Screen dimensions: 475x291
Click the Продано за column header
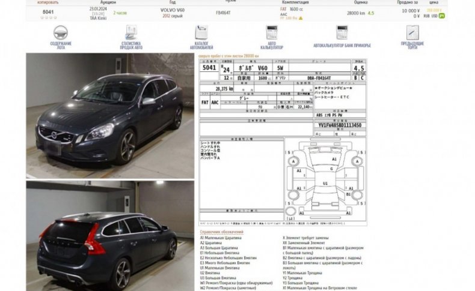408,2
